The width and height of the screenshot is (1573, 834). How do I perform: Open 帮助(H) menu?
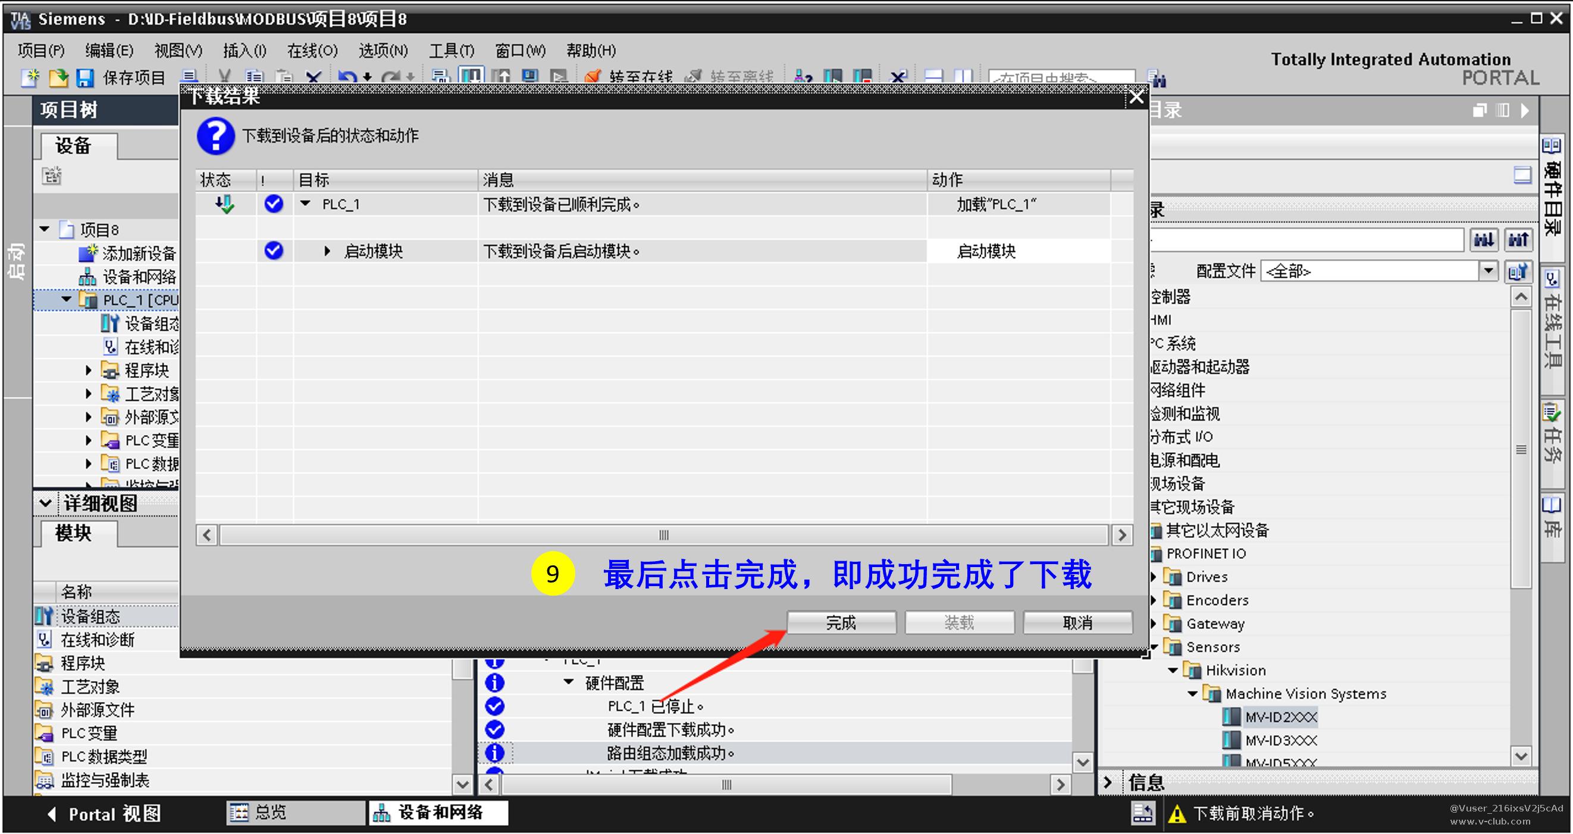tap(591, 50)
